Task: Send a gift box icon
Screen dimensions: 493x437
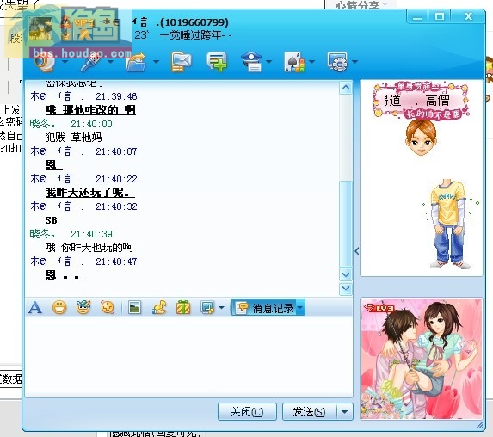Action: pyautogui.click(x=183, y=307)
